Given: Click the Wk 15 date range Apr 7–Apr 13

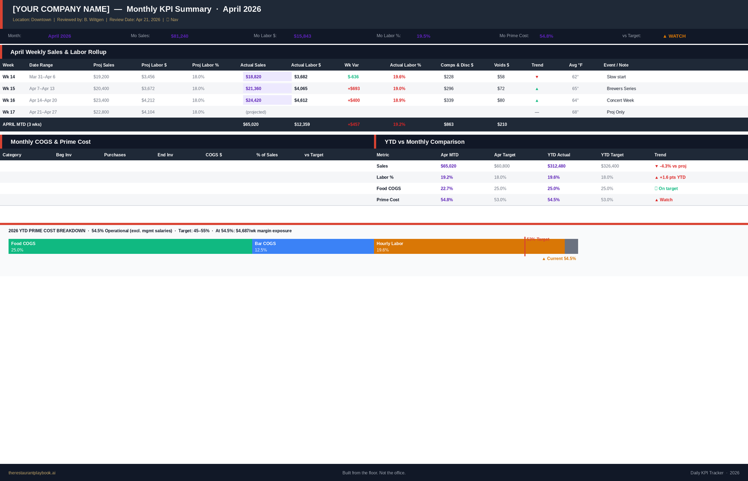Looking at the screenshot, I should 42,89.
